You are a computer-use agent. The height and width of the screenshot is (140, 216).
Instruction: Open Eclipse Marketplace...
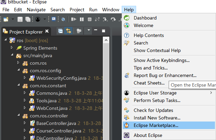(169, 125)
